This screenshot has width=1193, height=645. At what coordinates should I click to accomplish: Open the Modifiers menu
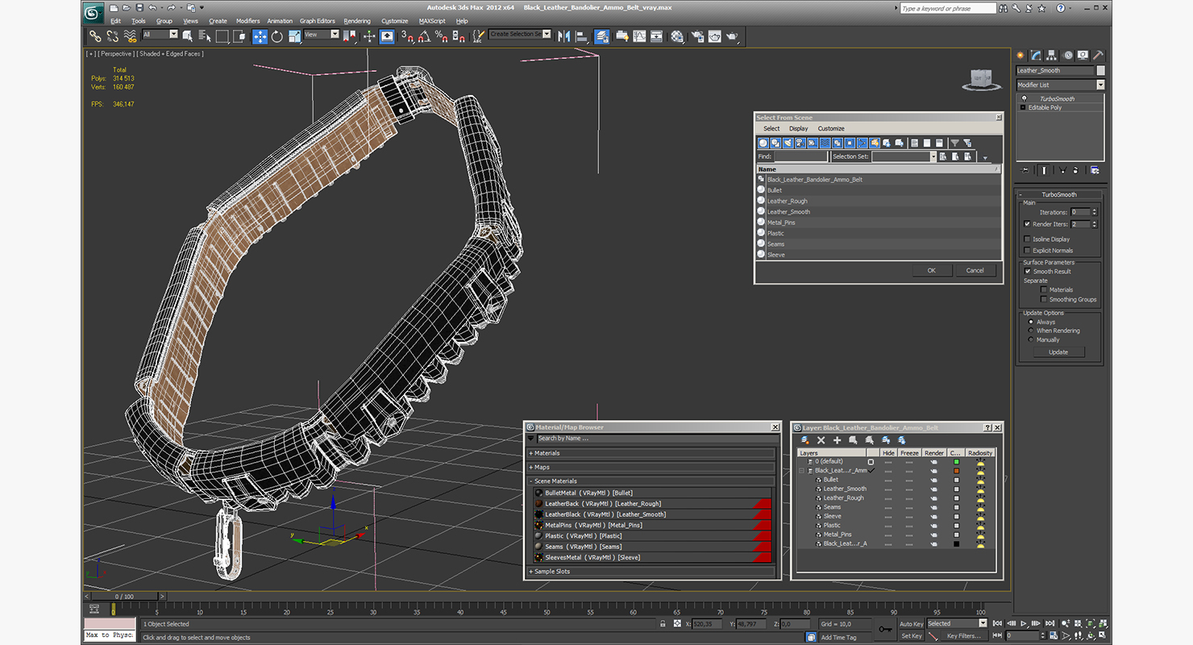pos(247,21)
